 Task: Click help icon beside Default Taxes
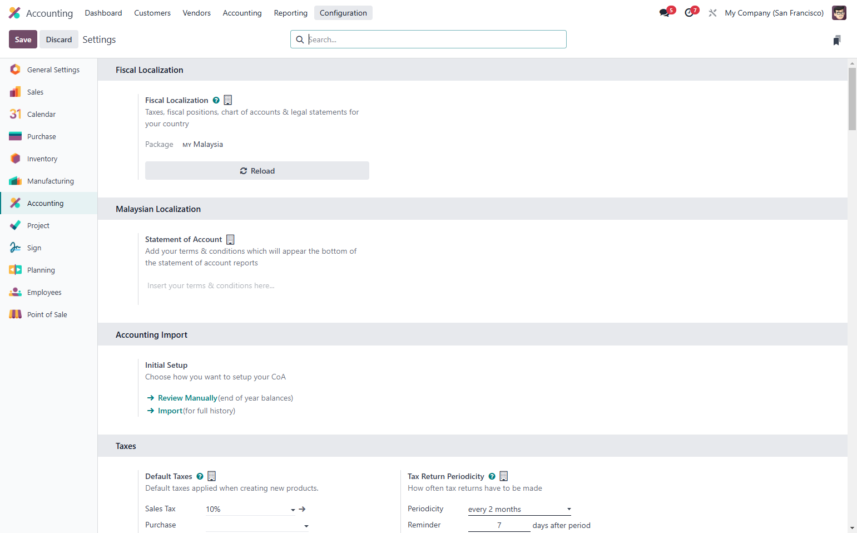click(x=200, y=476)
